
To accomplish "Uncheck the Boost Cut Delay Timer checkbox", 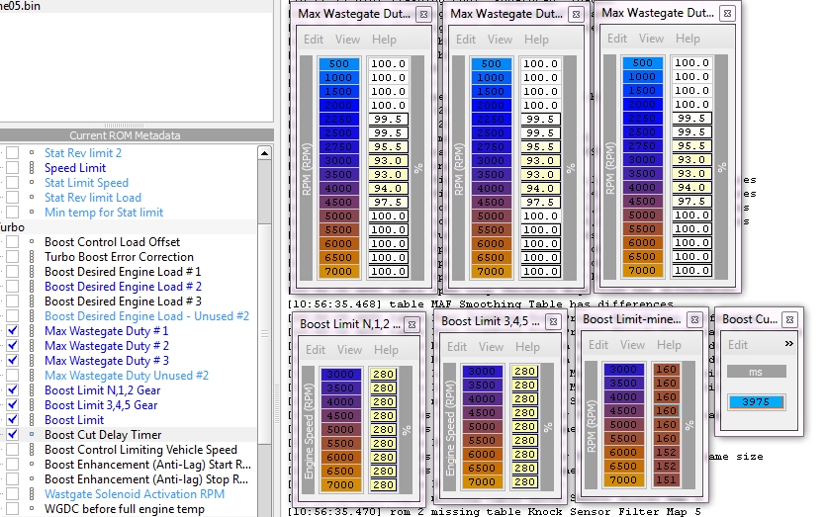I will click(x=12, y=435).
